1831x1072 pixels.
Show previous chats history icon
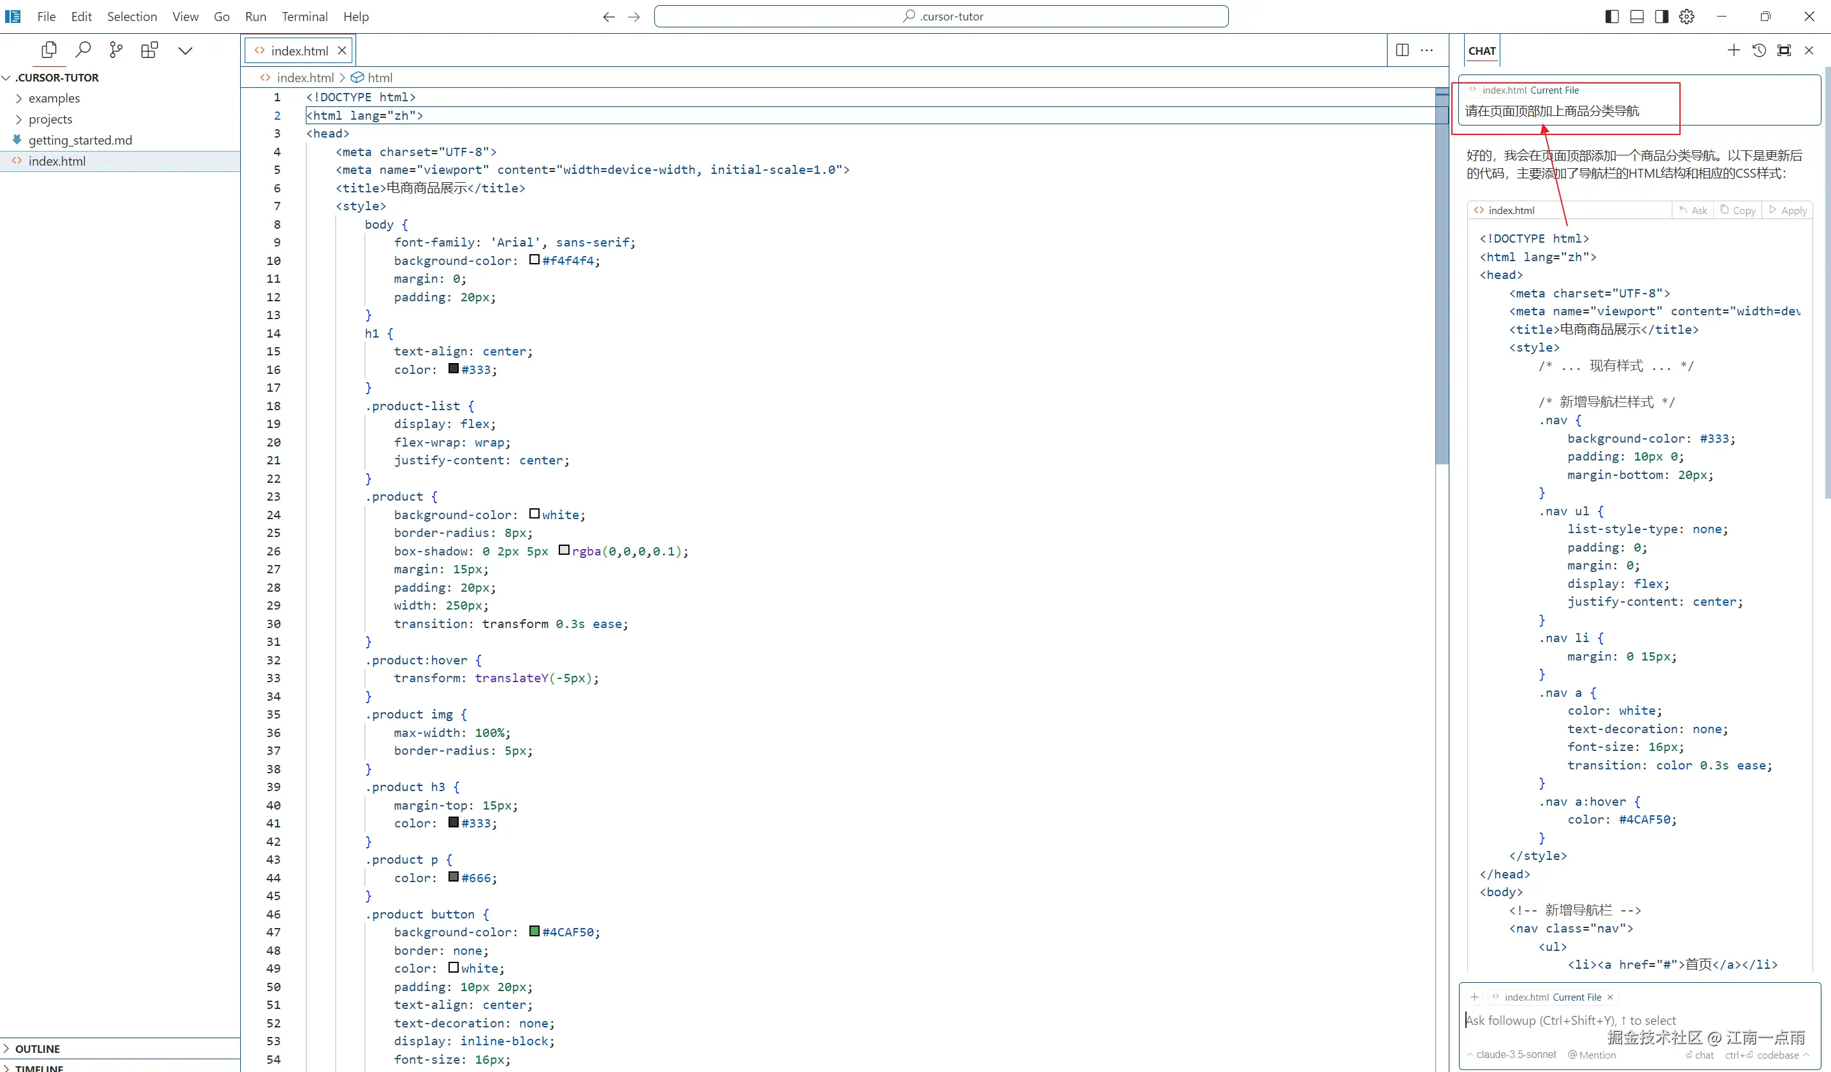1759,50
